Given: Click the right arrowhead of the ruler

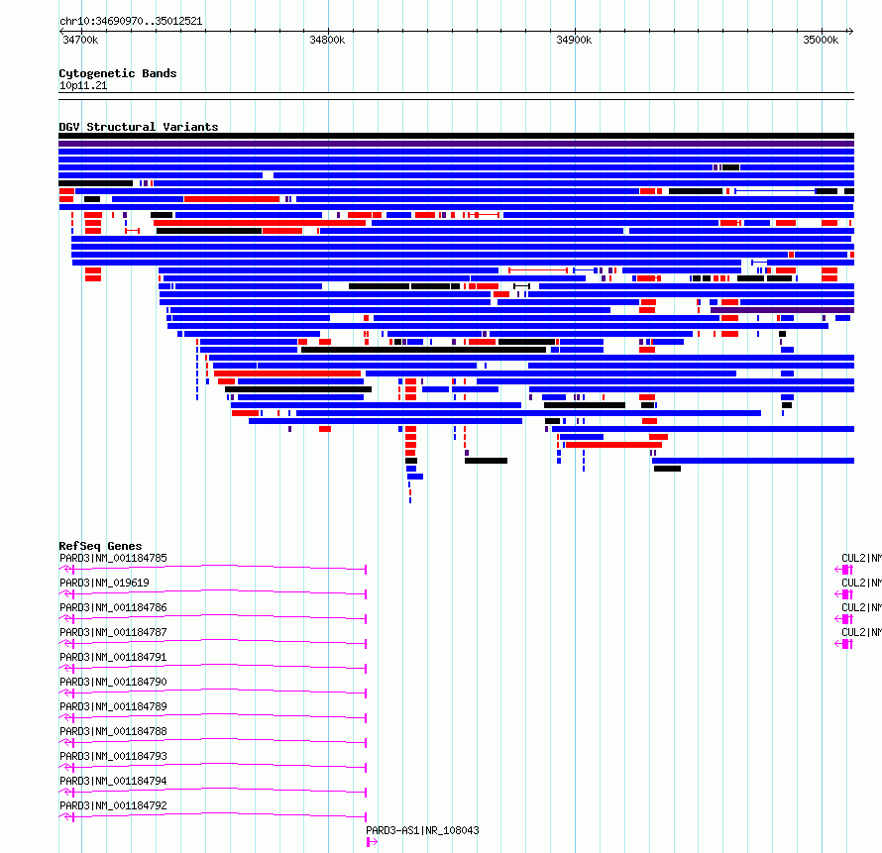Looking at the screenshot, I should (x=850, y=31).
